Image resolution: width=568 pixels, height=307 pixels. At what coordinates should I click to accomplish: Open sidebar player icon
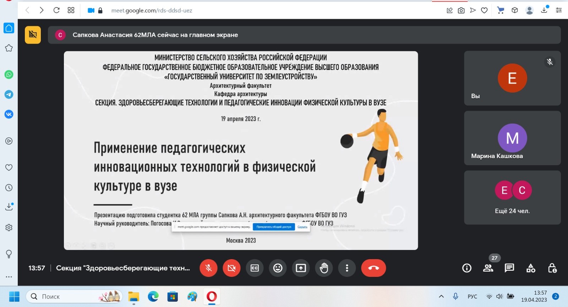9,141
